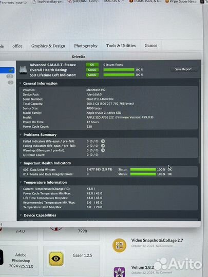
Task: Click the 130 power cycle count value
Action: tap(89, 127)
